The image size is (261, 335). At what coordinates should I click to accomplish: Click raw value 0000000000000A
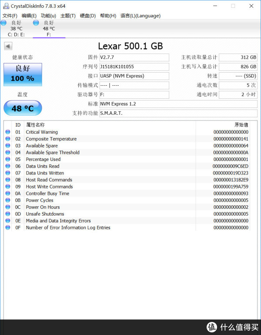231,153
